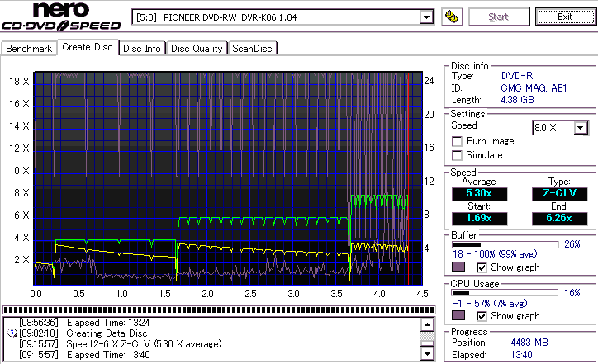
Task: Toggle Buffer Show graph checkbox
Action: (482, 267)
